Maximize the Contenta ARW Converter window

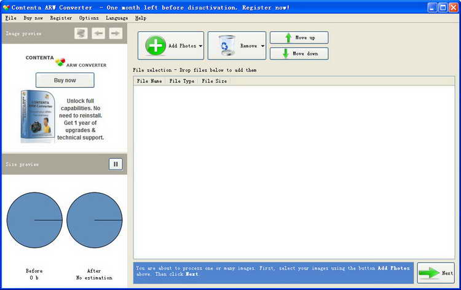point(443,7)
